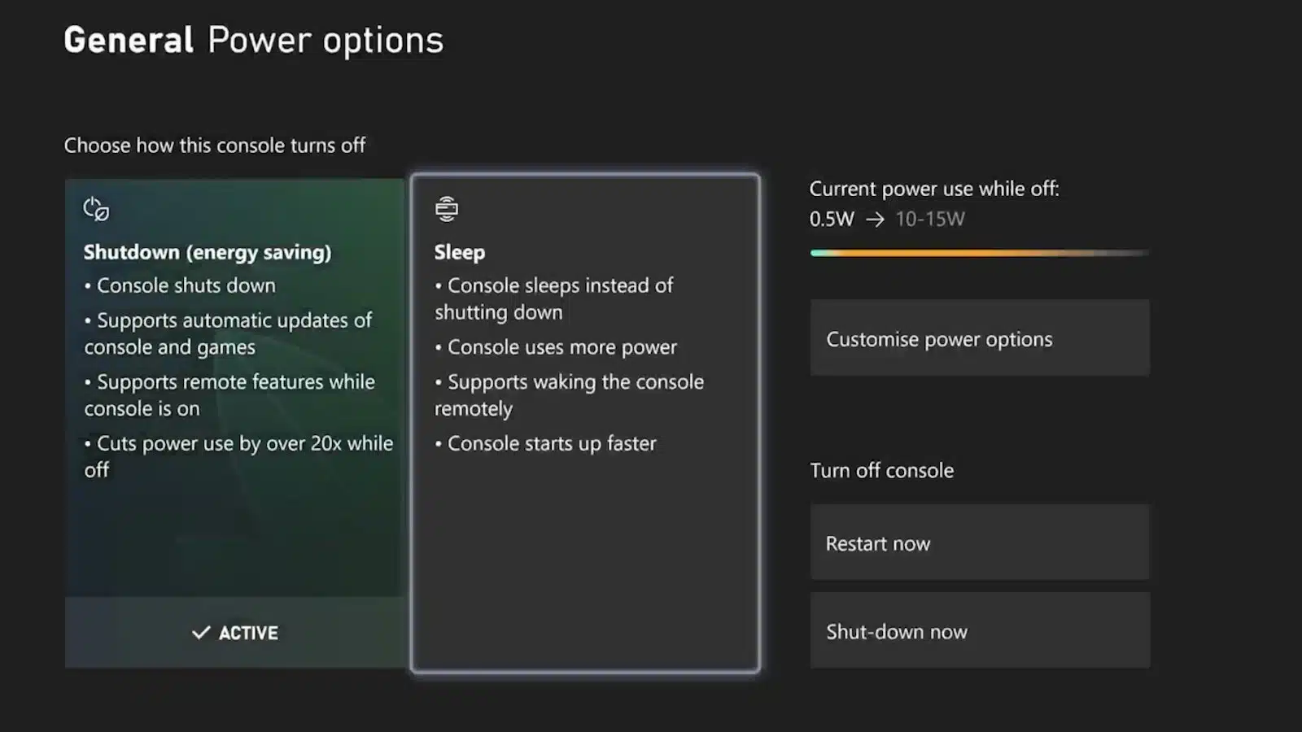This screenshot has width=1302, height=732.
Task: Click the checkmark next to ACTIVE
Action: click(x=199, y=632)
